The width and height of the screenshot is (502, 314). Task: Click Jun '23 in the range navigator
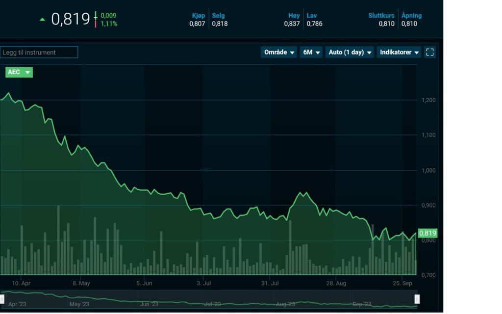pos(149,304)
